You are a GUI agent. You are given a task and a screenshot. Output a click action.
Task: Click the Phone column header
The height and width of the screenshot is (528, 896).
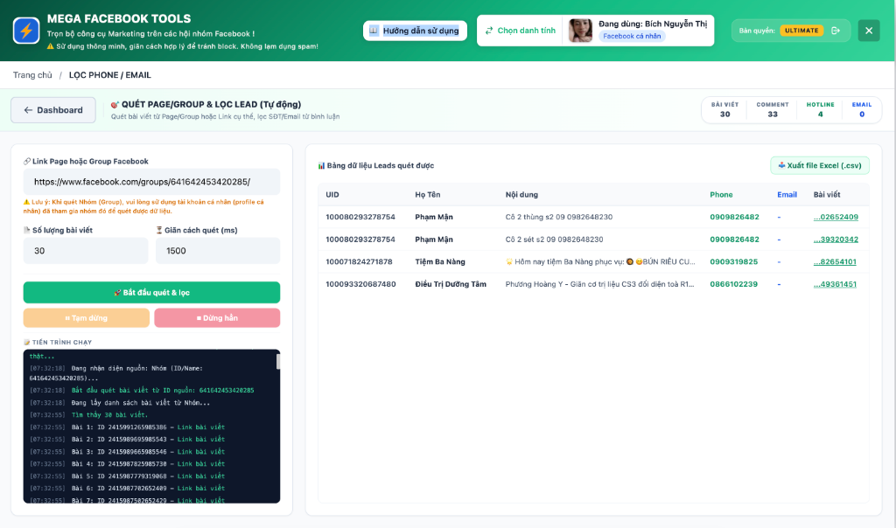click(721, 195)
